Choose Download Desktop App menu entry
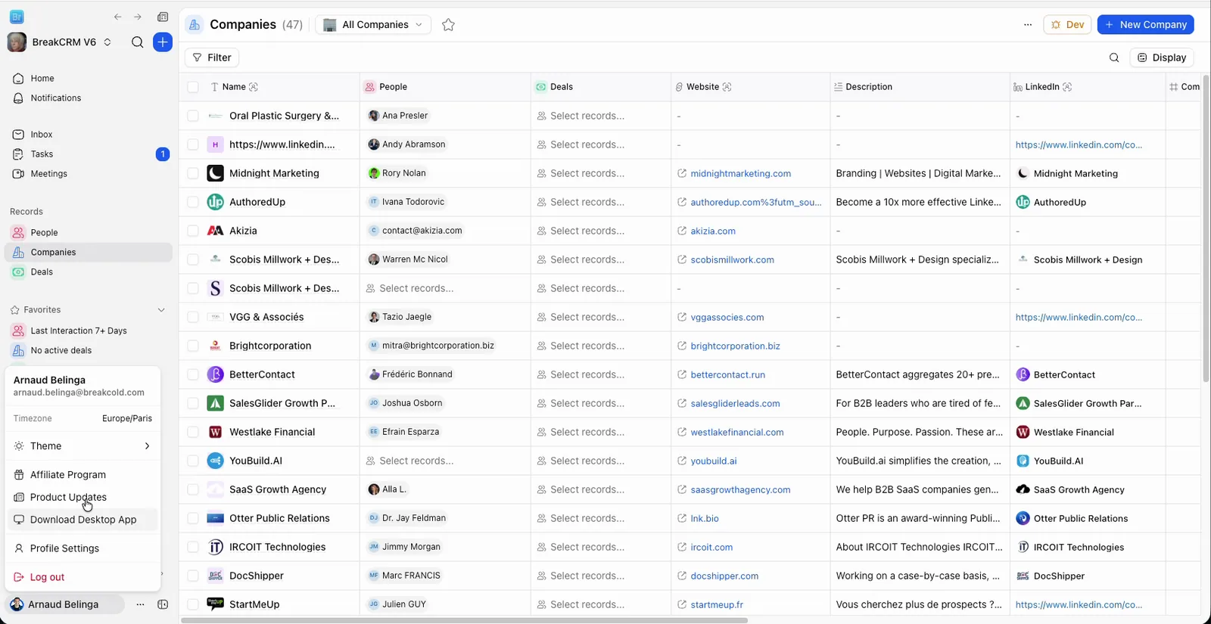 (x=82, y=520)
